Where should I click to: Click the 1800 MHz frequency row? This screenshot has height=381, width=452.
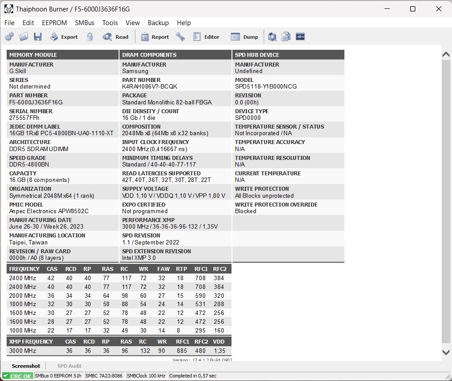119,304
